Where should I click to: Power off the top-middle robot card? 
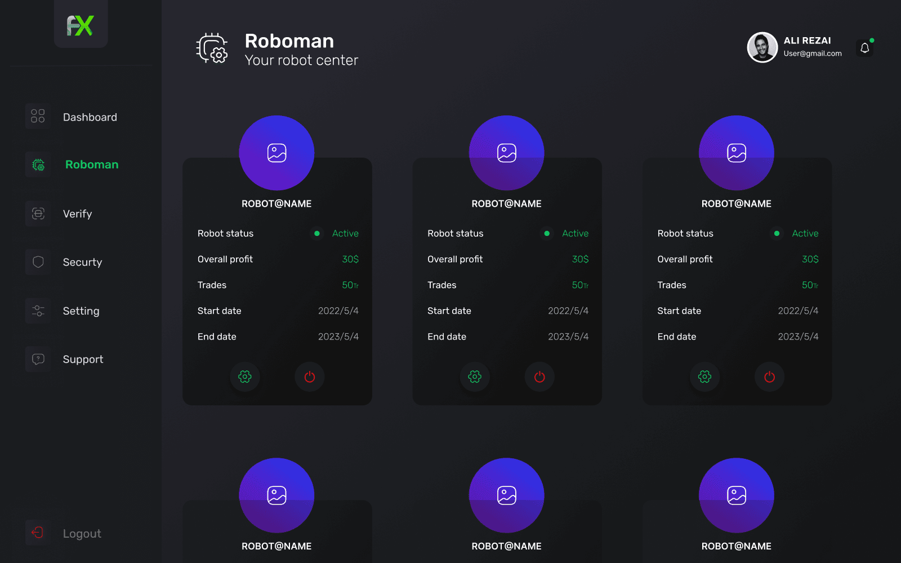tap(539, 377)
